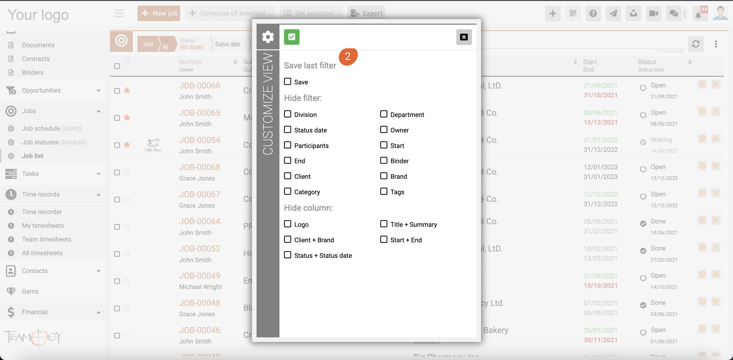Viewport: 733px width, 360px height.
Task: Toggle favorite star for JOB-00054
Action: [x=127, y=145]
